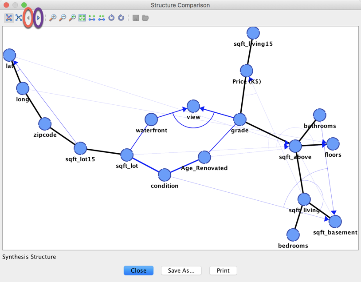Click the rotate counterclockwise icon
The height and width of the screenshot is (282, 361).
[x=111, y=18]
